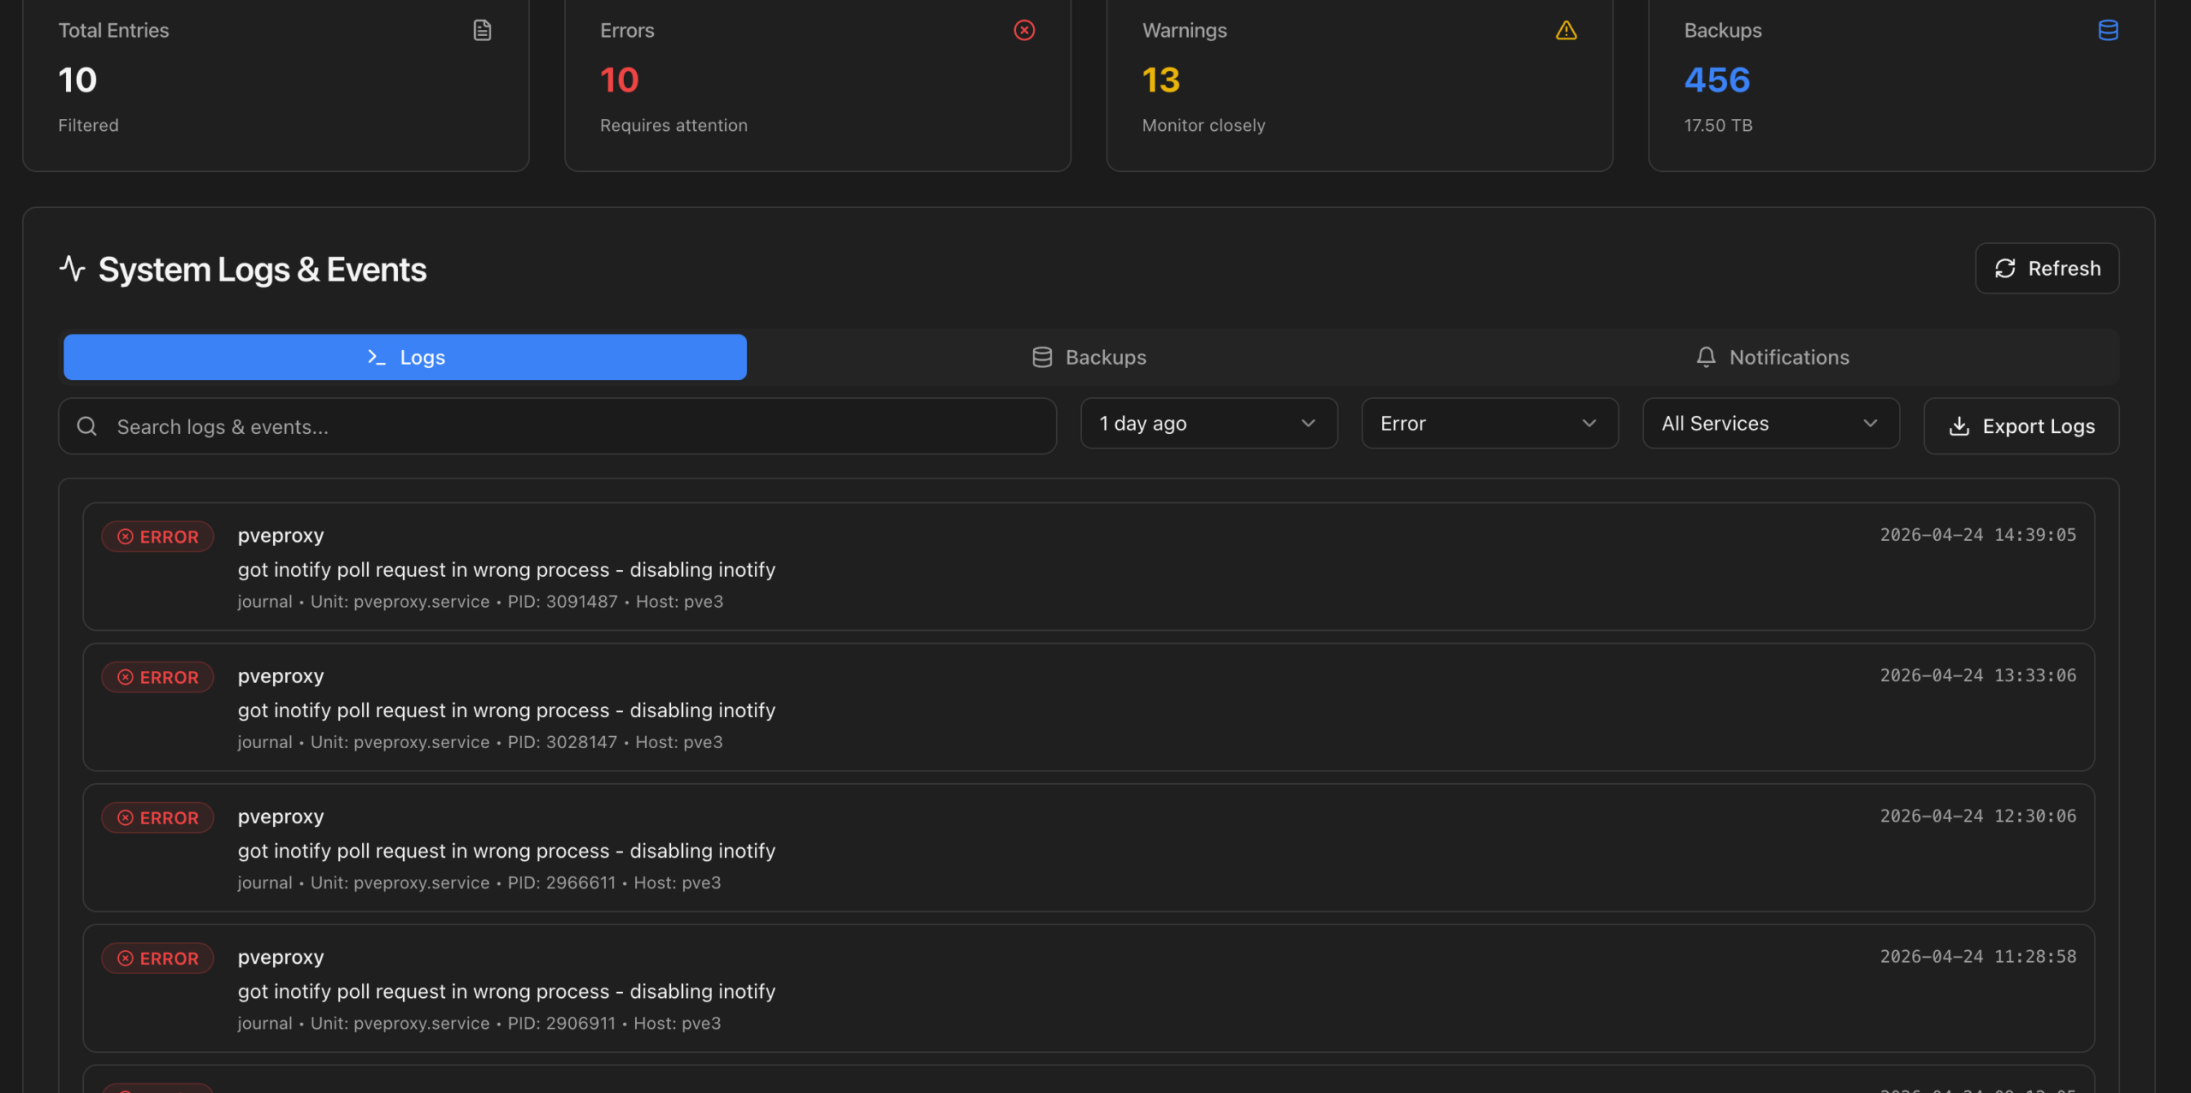
Task: Click the activity pulse icon beside System Logs & Events
Action: coord(72,268)
